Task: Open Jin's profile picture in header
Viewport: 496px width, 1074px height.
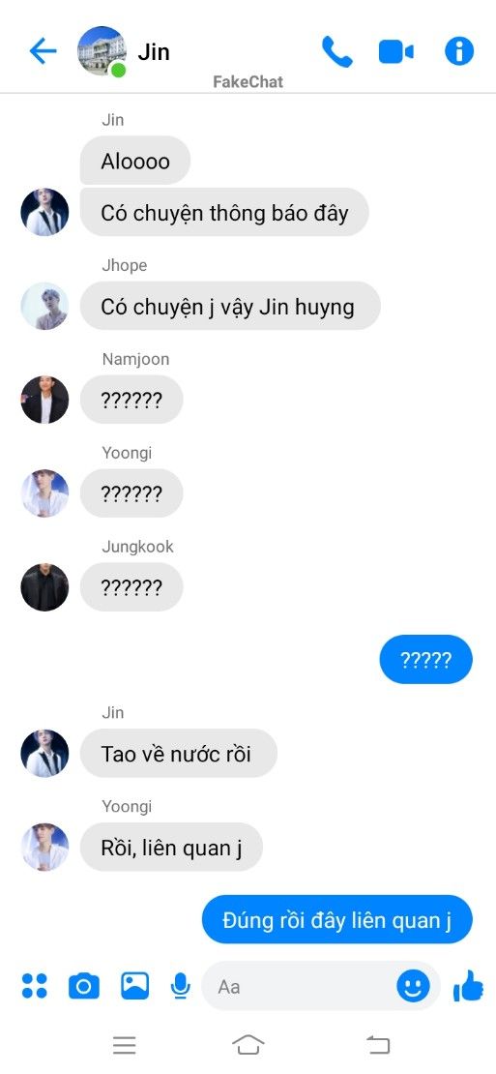Action: coord(102,51)
